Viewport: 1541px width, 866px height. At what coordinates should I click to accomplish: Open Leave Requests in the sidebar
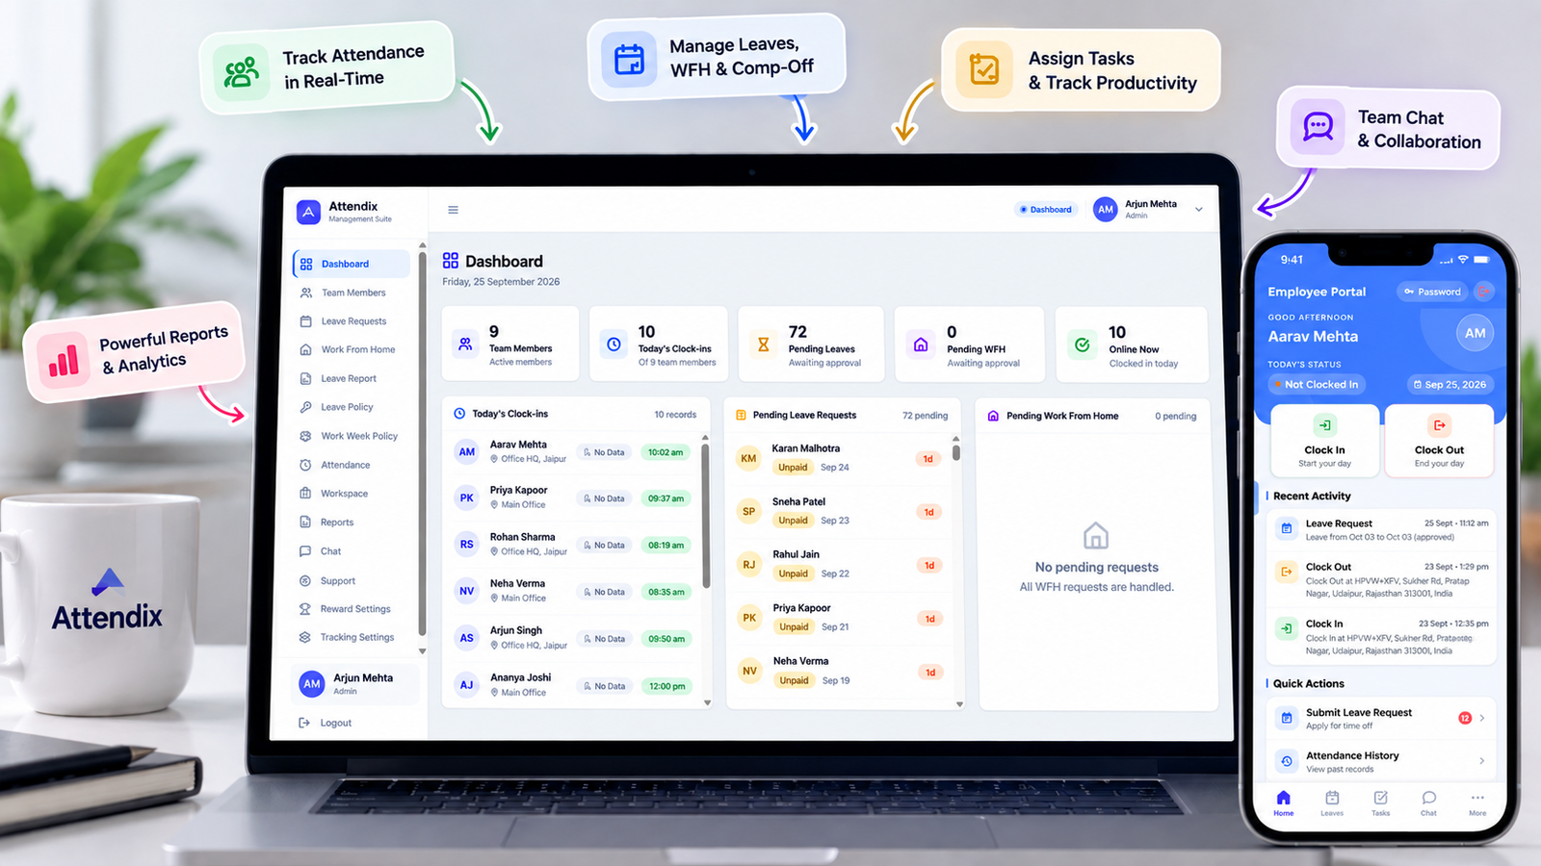tap(353, 321)
